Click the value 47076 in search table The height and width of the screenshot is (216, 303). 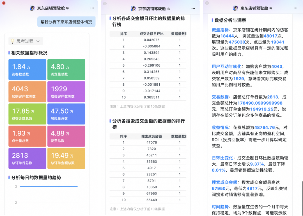pyautogui.click(x=151, y=142)
